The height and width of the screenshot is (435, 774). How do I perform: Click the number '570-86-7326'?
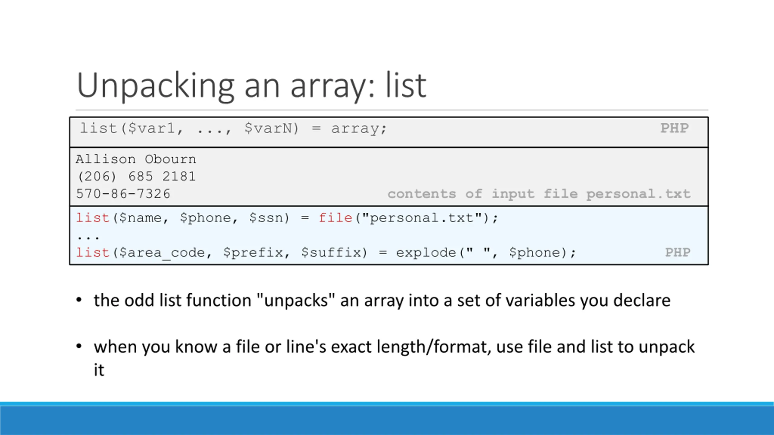click(x=123, y=194)
